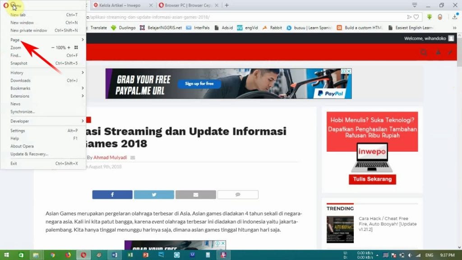Click the PayPal Sign up for free button
This screenshot has width=462, height=260.
point(199,84)
